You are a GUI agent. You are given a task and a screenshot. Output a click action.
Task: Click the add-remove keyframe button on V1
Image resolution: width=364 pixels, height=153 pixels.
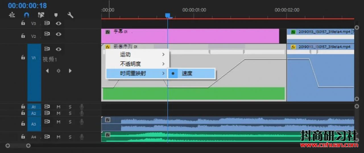(x=59, y=71)
